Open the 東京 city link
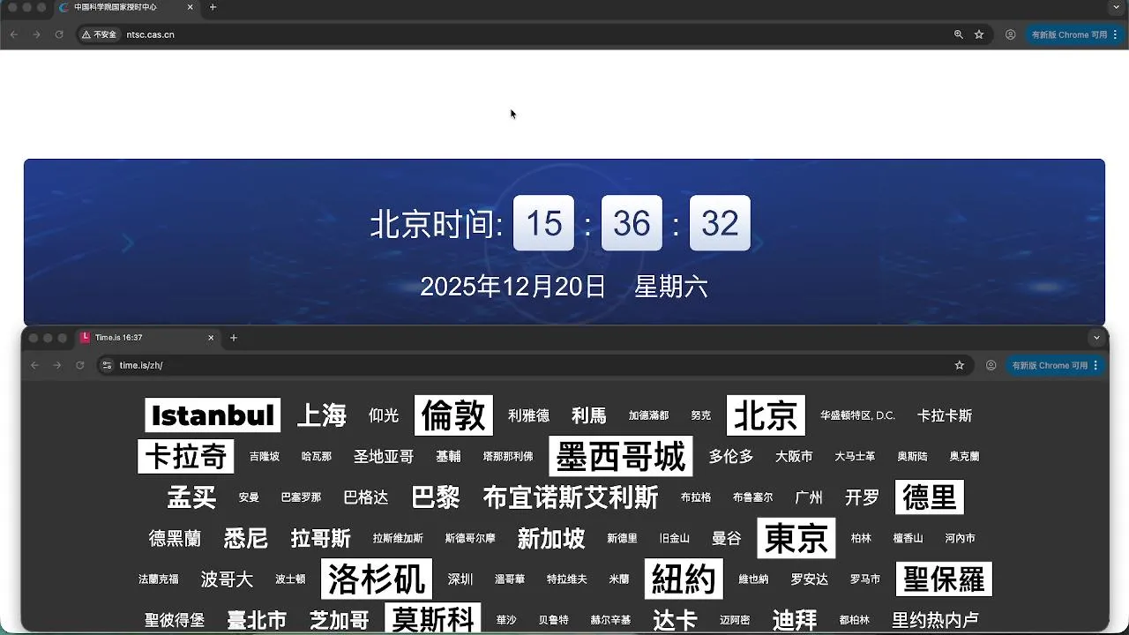 (796, 538)
